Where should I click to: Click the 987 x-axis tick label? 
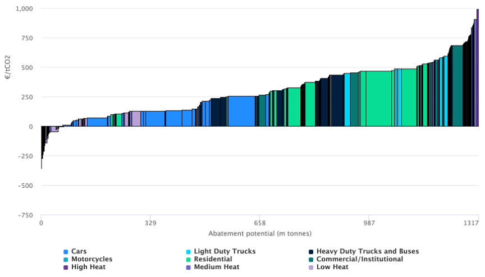369,223
